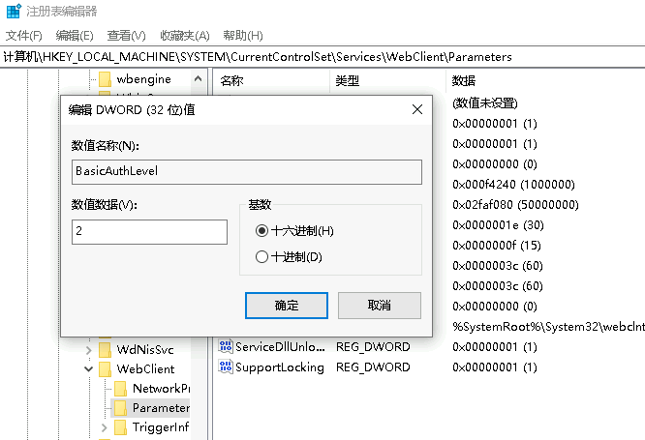Expand the WdNisSvc tree node

[89, 348]
